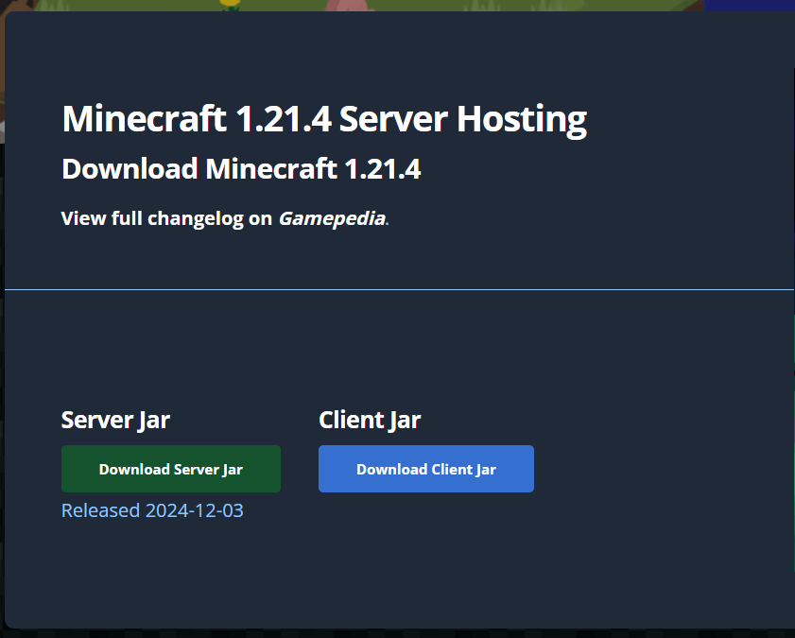Image resolution: width=795 pixels, height=638 pixels.
Task: Open the Gamepedia changelog link
Action: click(x=332, y=218)
